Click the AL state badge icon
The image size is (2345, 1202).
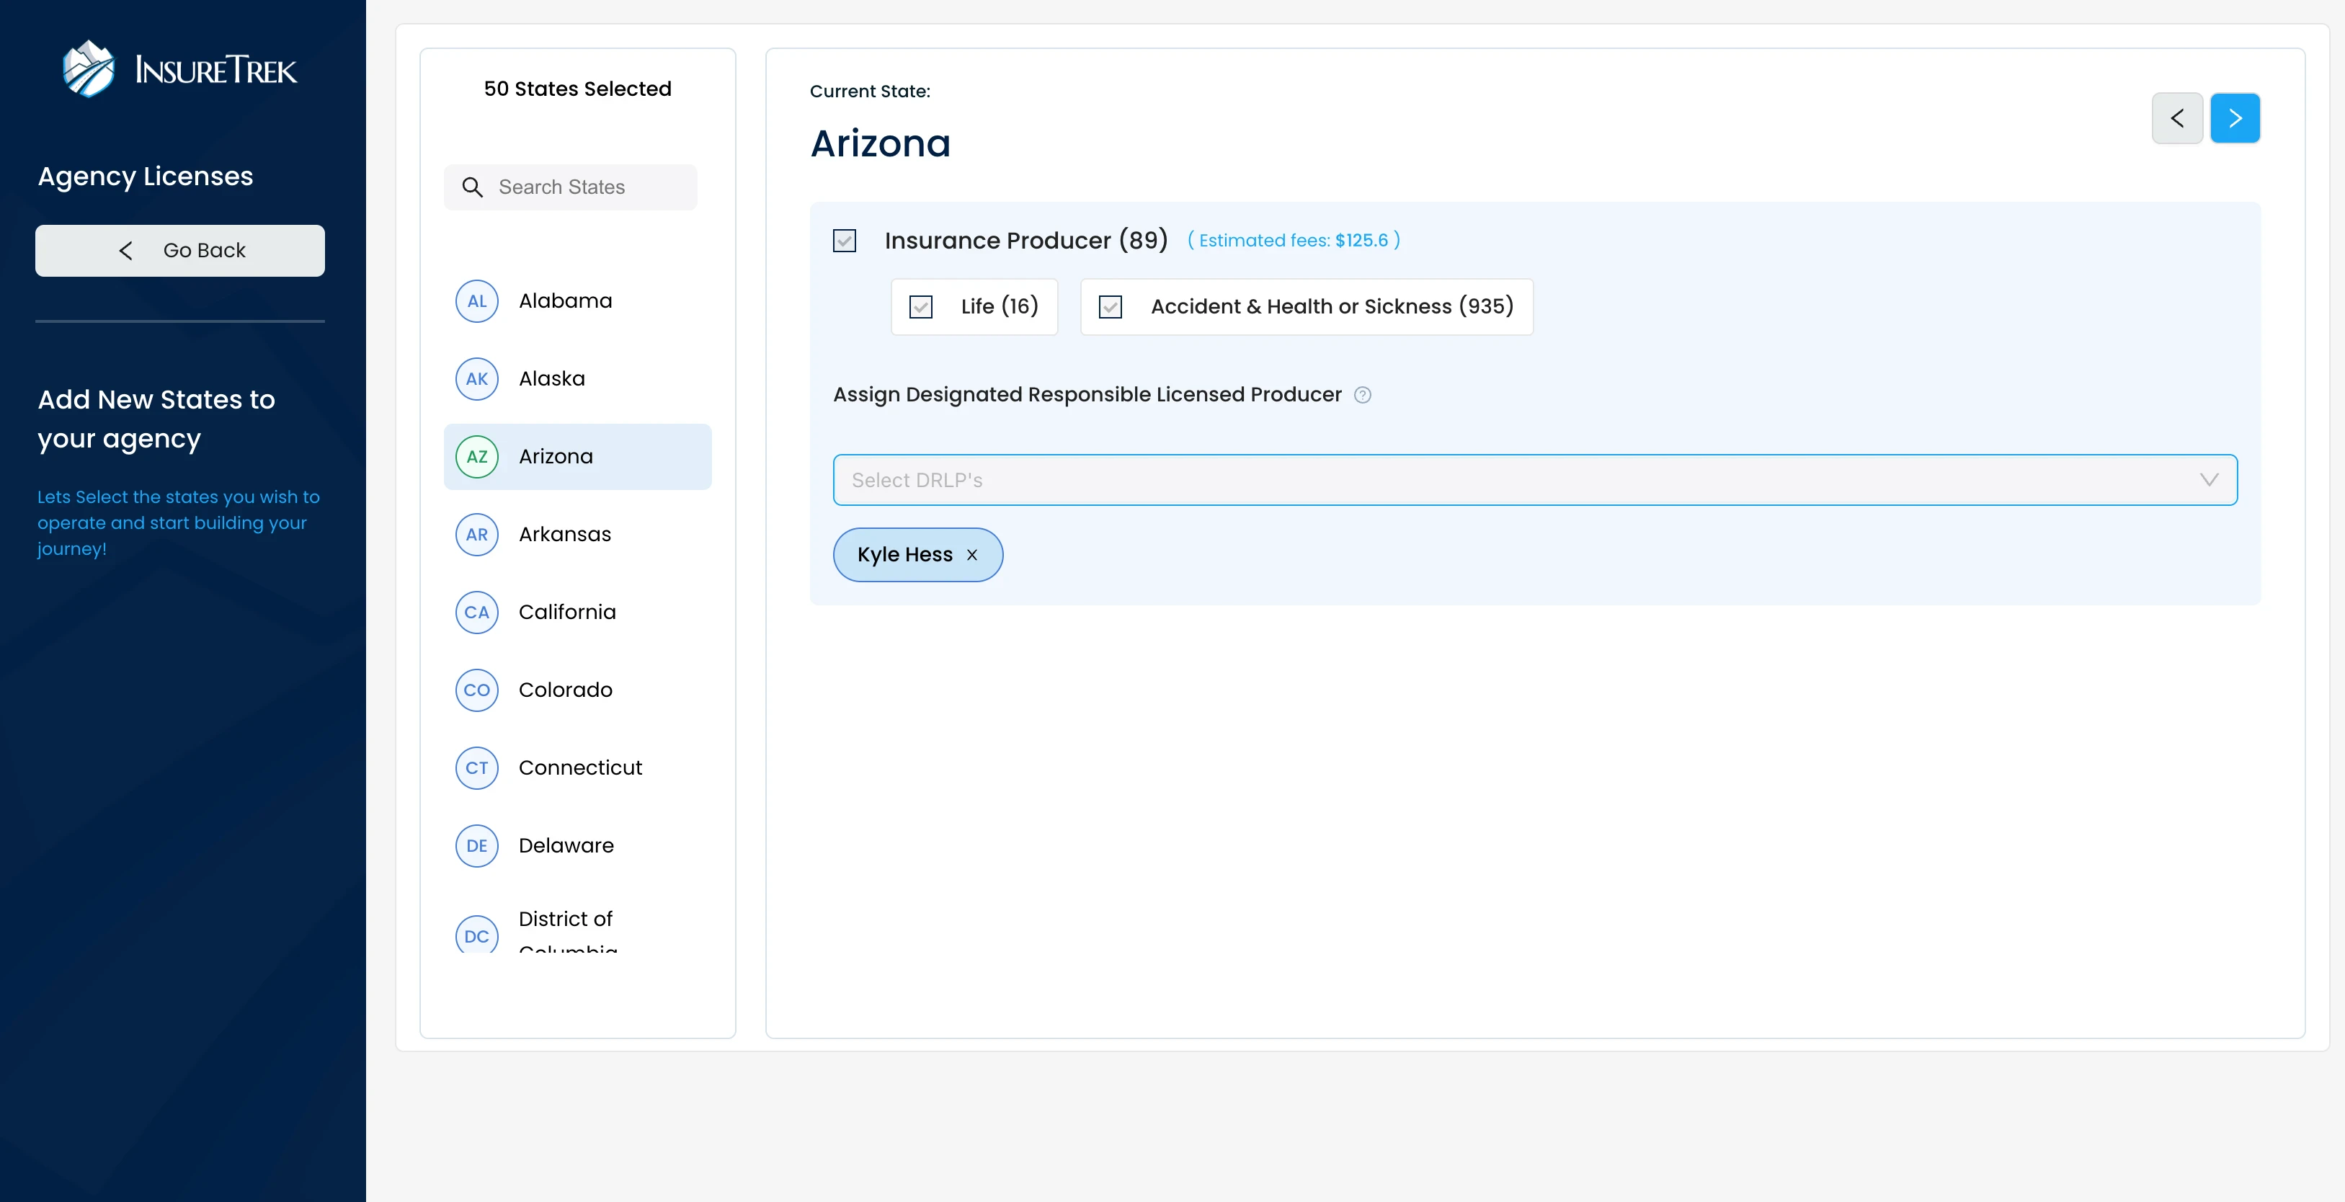[476, 301]
